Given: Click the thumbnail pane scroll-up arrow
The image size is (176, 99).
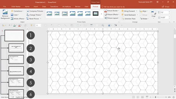Looking at the screenshot, I should (27, 29).
